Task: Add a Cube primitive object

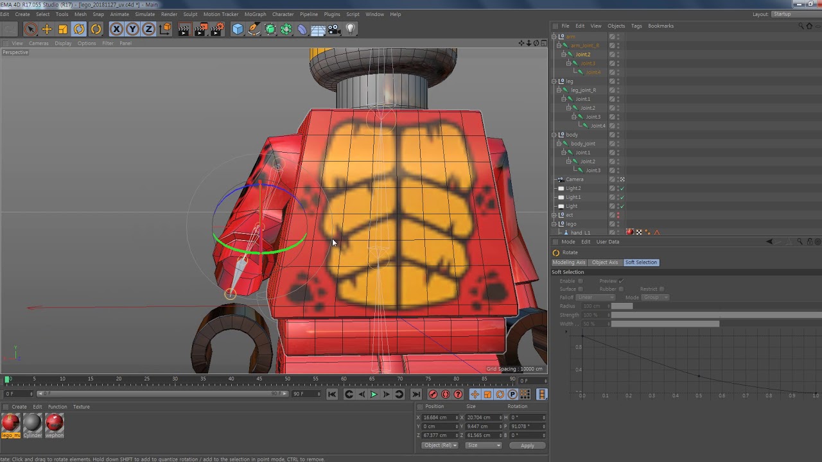Action: (x=238, y=29)
